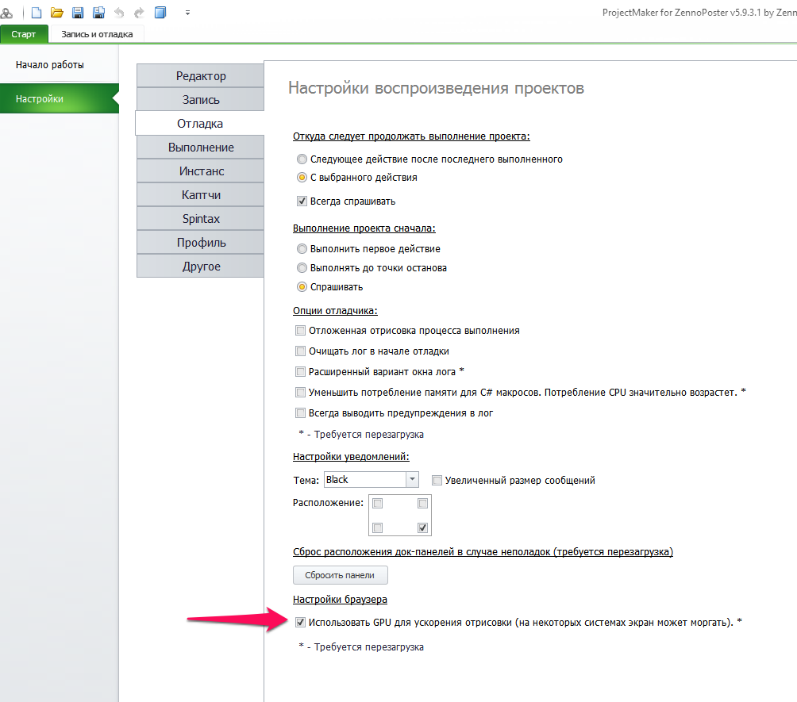Choose top-left notification position checkbox
Screen dimensions: 797x702
[378, 504]
